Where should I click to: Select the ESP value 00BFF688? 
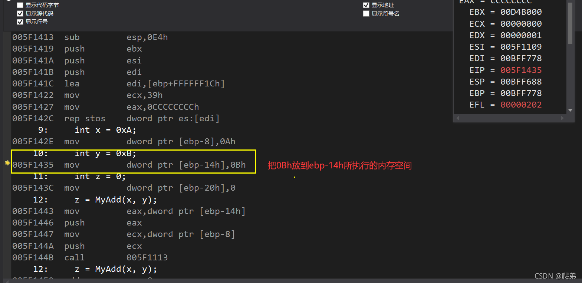tap(521, 82)
